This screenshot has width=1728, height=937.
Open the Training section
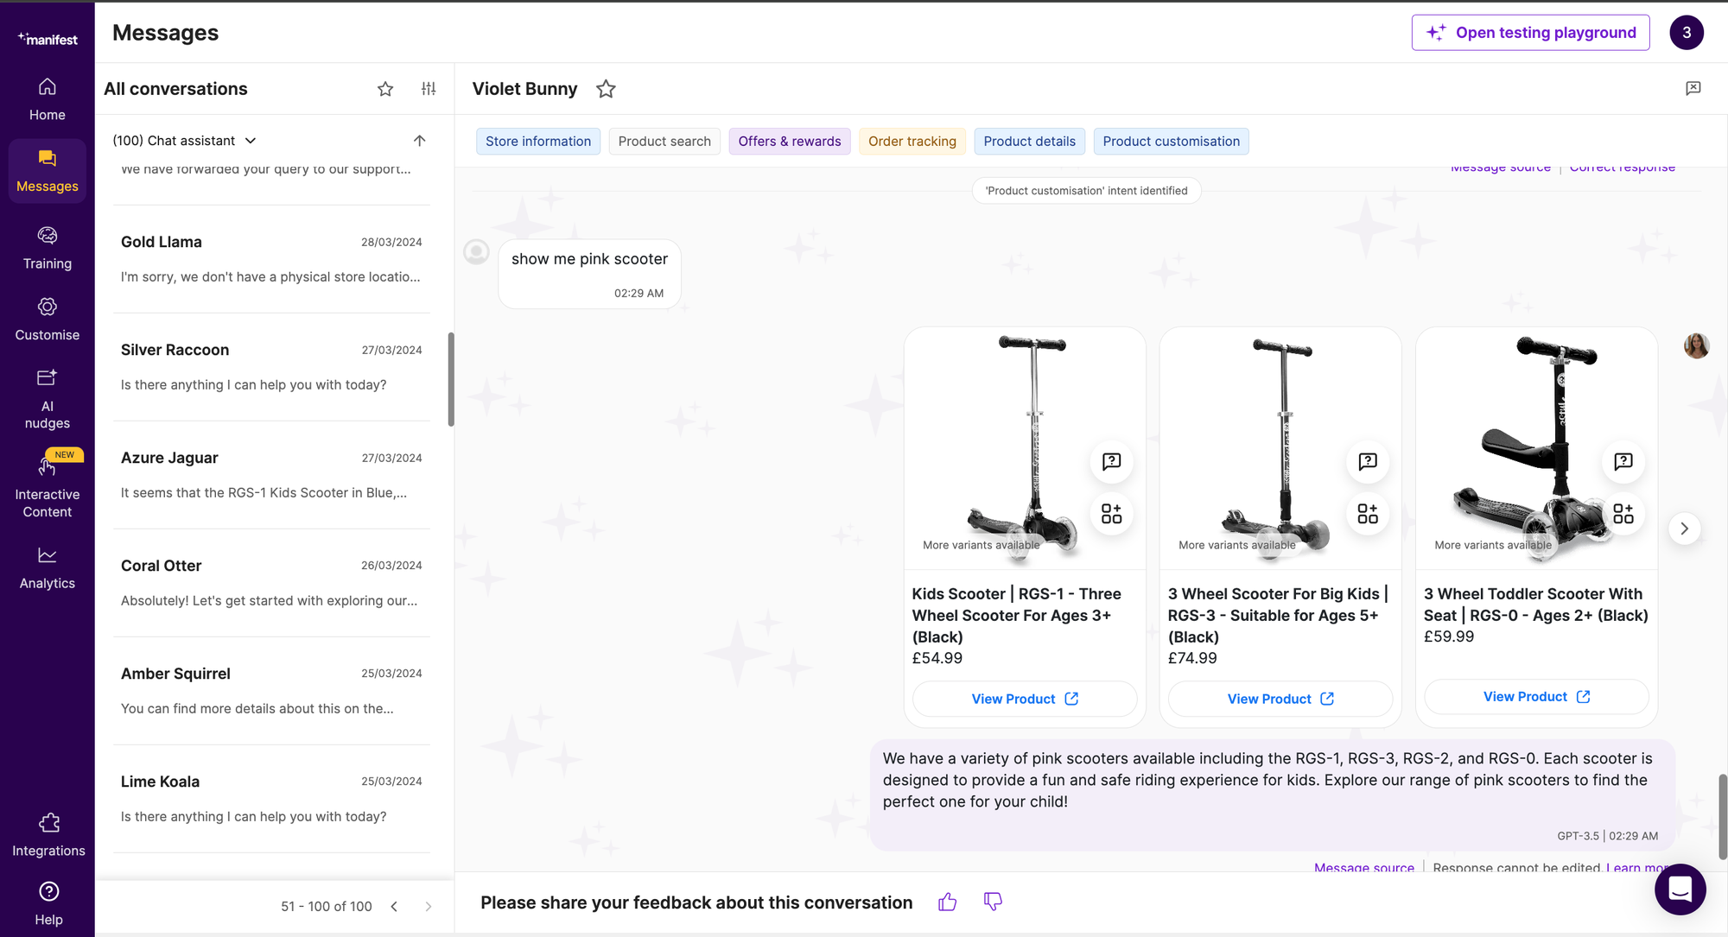48,247
